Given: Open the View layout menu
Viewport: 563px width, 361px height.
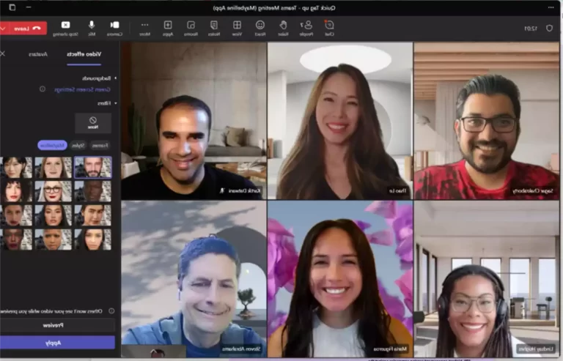Looking at the screenshot, I should [237, 29].
